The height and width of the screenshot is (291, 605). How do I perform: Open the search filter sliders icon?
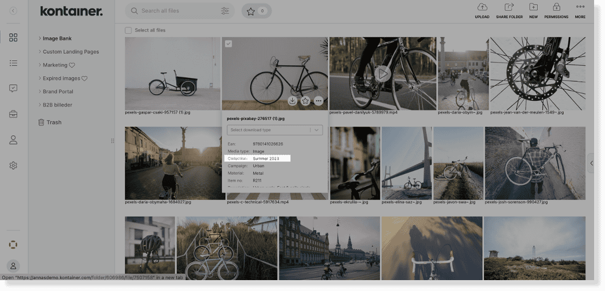(225, 11)
